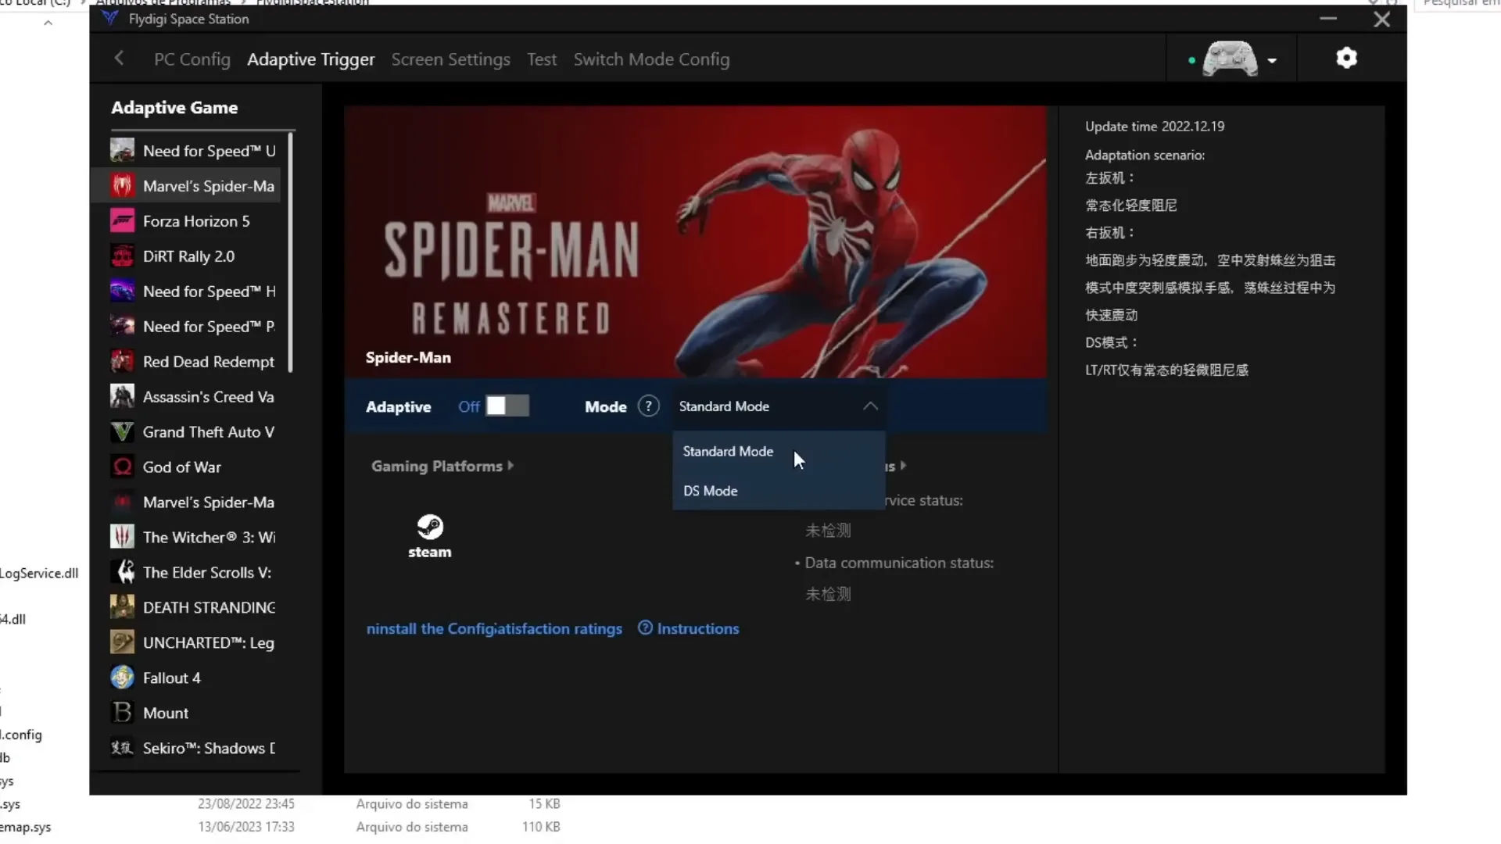Click LogService.dll in the Explorer window
The width and height of the screenshot is (1501, 844).
pos(39,574)
